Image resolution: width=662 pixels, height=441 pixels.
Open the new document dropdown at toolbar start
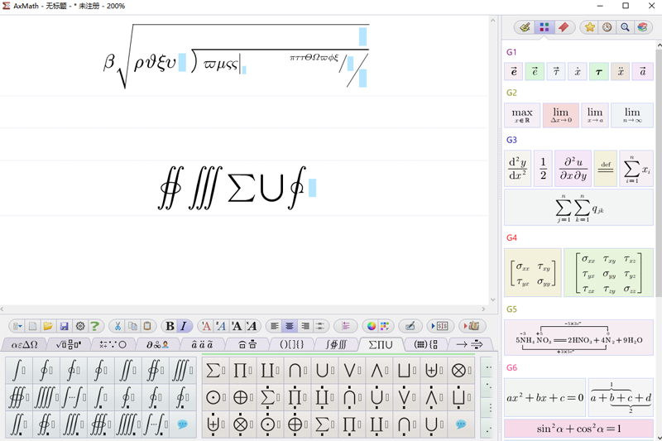pyautogui.click(x=17, y=326)
